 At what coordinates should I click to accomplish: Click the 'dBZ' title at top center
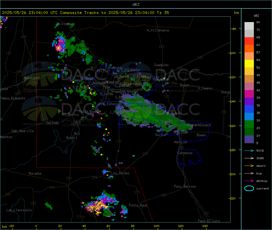pos(136,5)
